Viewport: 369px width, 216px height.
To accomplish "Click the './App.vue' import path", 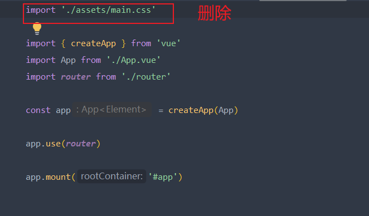I will coord(133,60).
